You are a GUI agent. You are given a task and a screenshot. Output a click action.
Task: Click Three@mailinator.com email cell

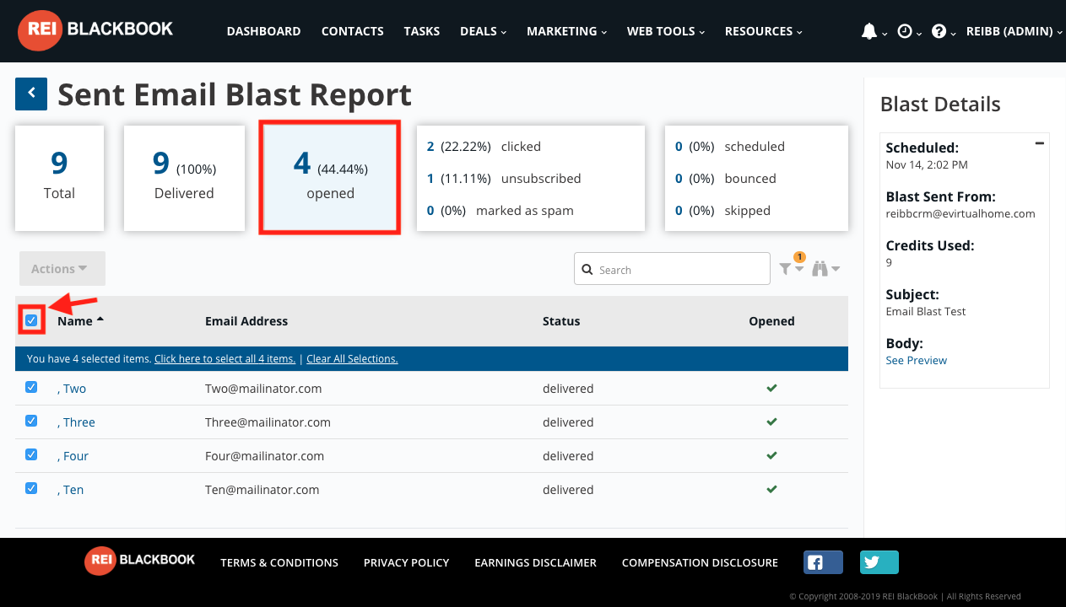268,422
